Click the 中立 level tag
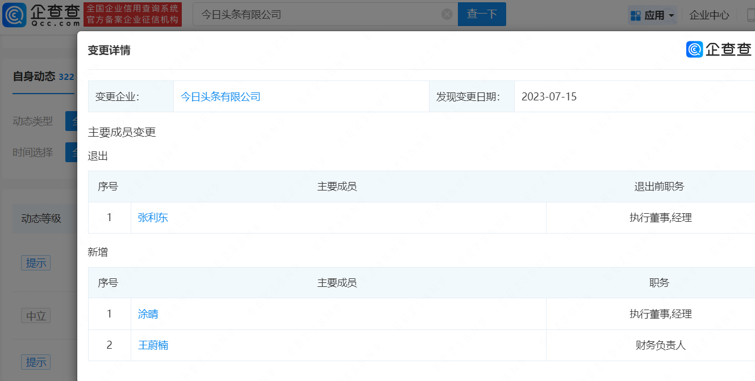Image resolution: width=755 pixels, height=381 pixels. [x=36, y=316]
